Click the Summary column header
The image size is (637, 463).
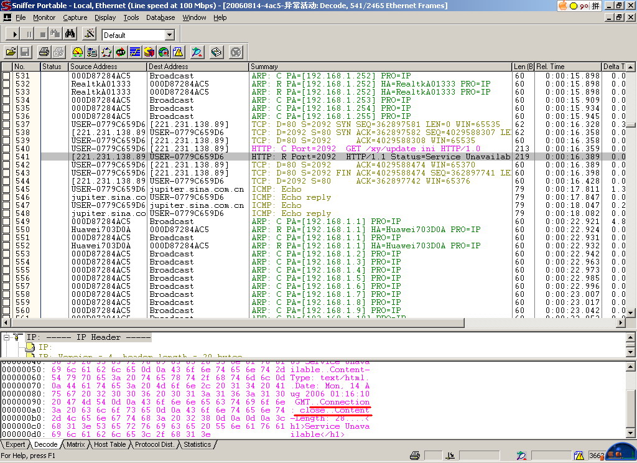264,67
